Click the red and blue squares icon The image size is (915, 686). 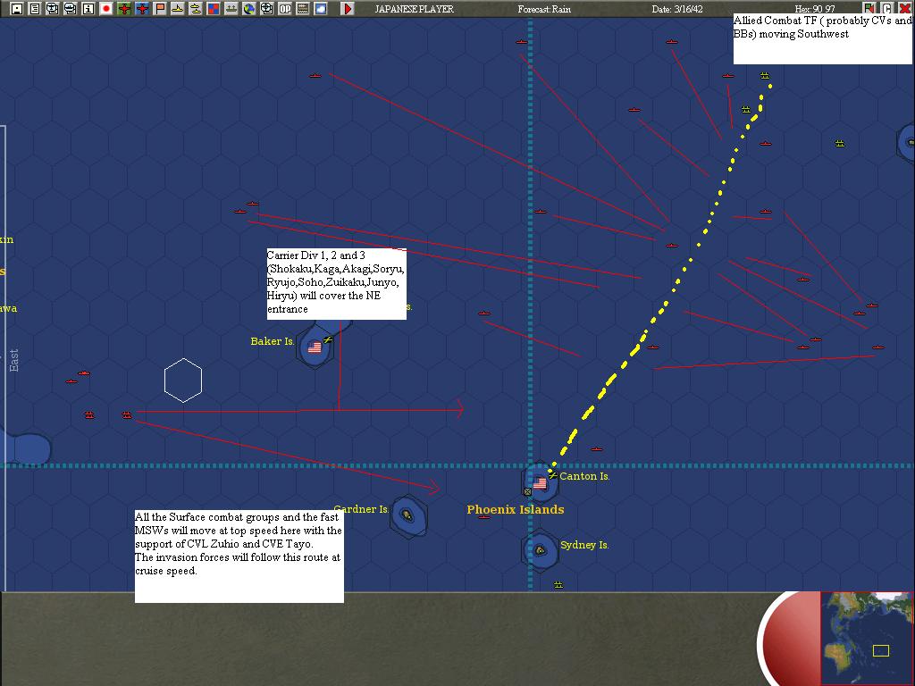tap(214, 9)
